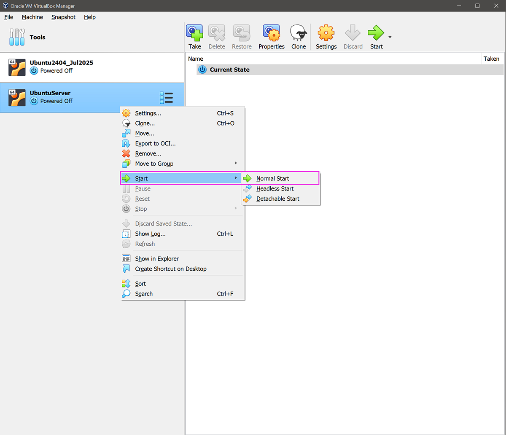Choose Export to OCI... from context menu
The height and width of the screenshot is (435, 506).
(182, 144)
